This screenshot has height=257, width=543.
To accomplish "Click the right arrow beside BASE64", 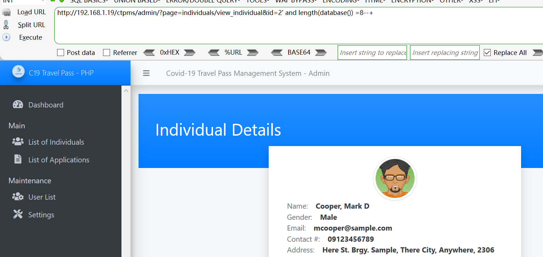I will tap(321, 53).
